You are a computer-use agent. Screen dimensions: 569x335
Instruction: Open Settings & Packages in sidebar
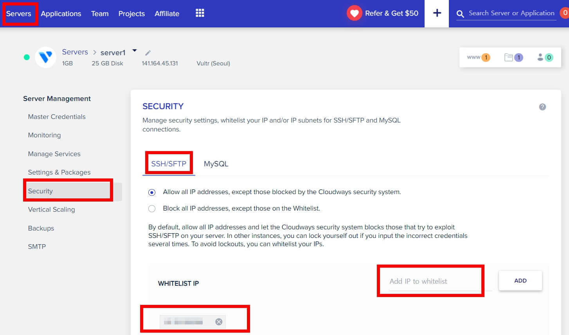click(59, 172)
